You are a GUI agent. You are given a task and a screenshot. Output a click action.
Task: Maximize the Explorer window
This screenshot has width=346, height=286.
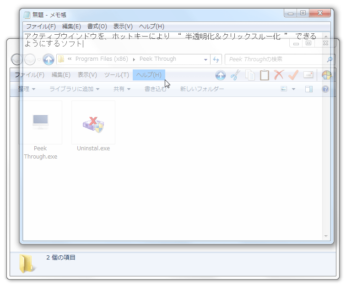coord(308,43)
